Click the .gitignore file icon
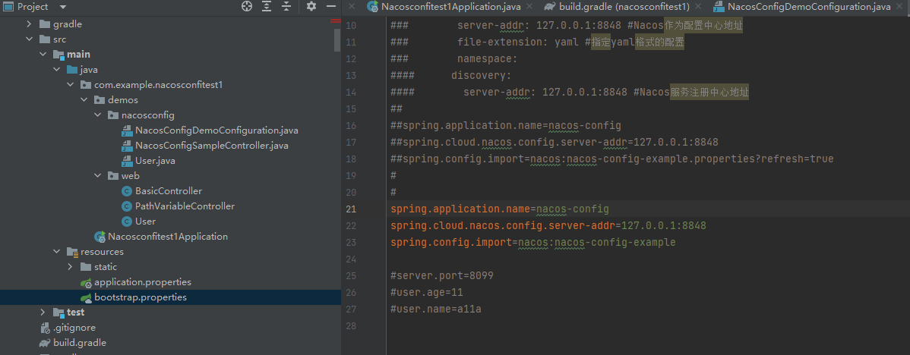The width and height of the screenshot is (910, 355). click(45, 328)
